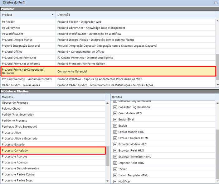Image resolution: width=219 pixels, height=184 pixels.
Task: Uncheck Enviar EMail right
Action: pos(115,120)
